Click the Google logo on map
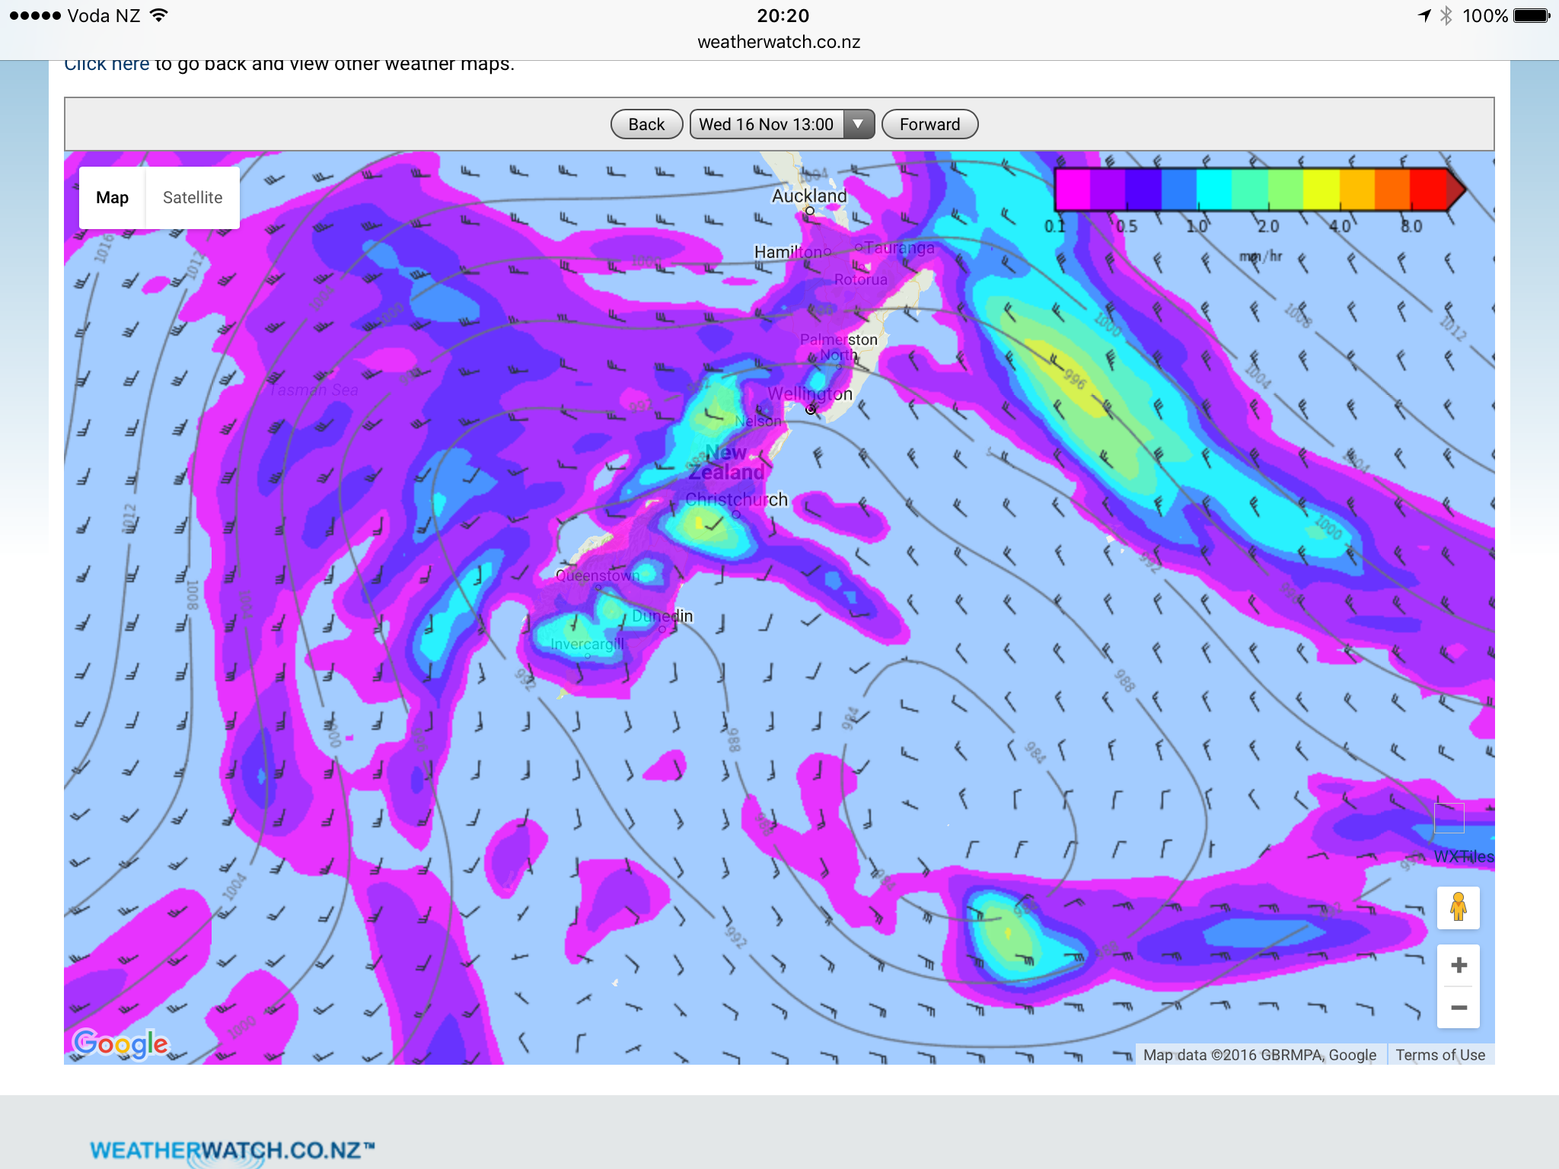 120,1043
